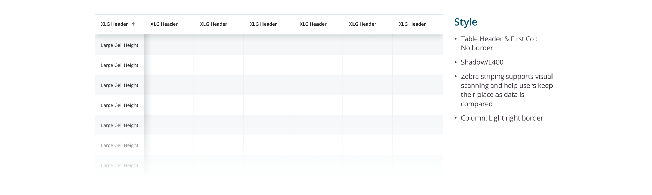Click the Zebra striping description text
The height and width of the screenshot is (195, 652).
coord(506,90)
